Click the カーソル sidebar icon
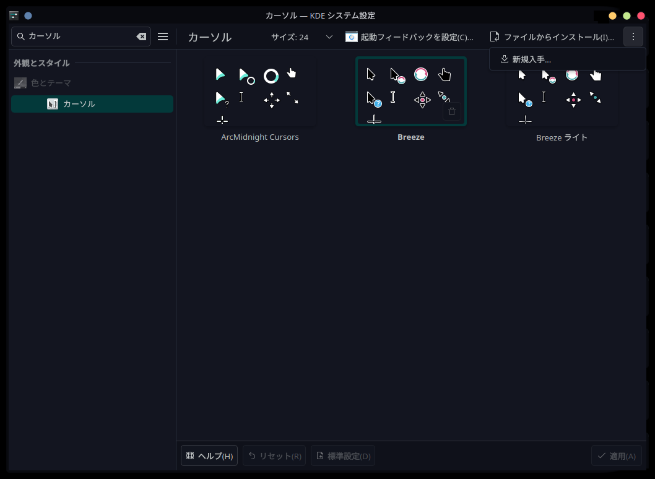 point(53,104)
